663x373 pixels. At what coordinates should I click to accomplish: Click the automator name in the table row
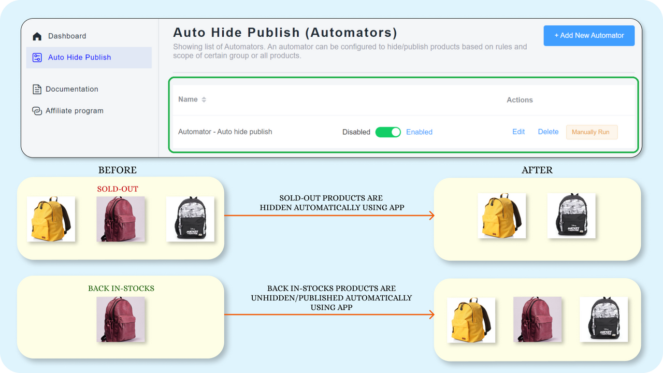pos(225,132)
